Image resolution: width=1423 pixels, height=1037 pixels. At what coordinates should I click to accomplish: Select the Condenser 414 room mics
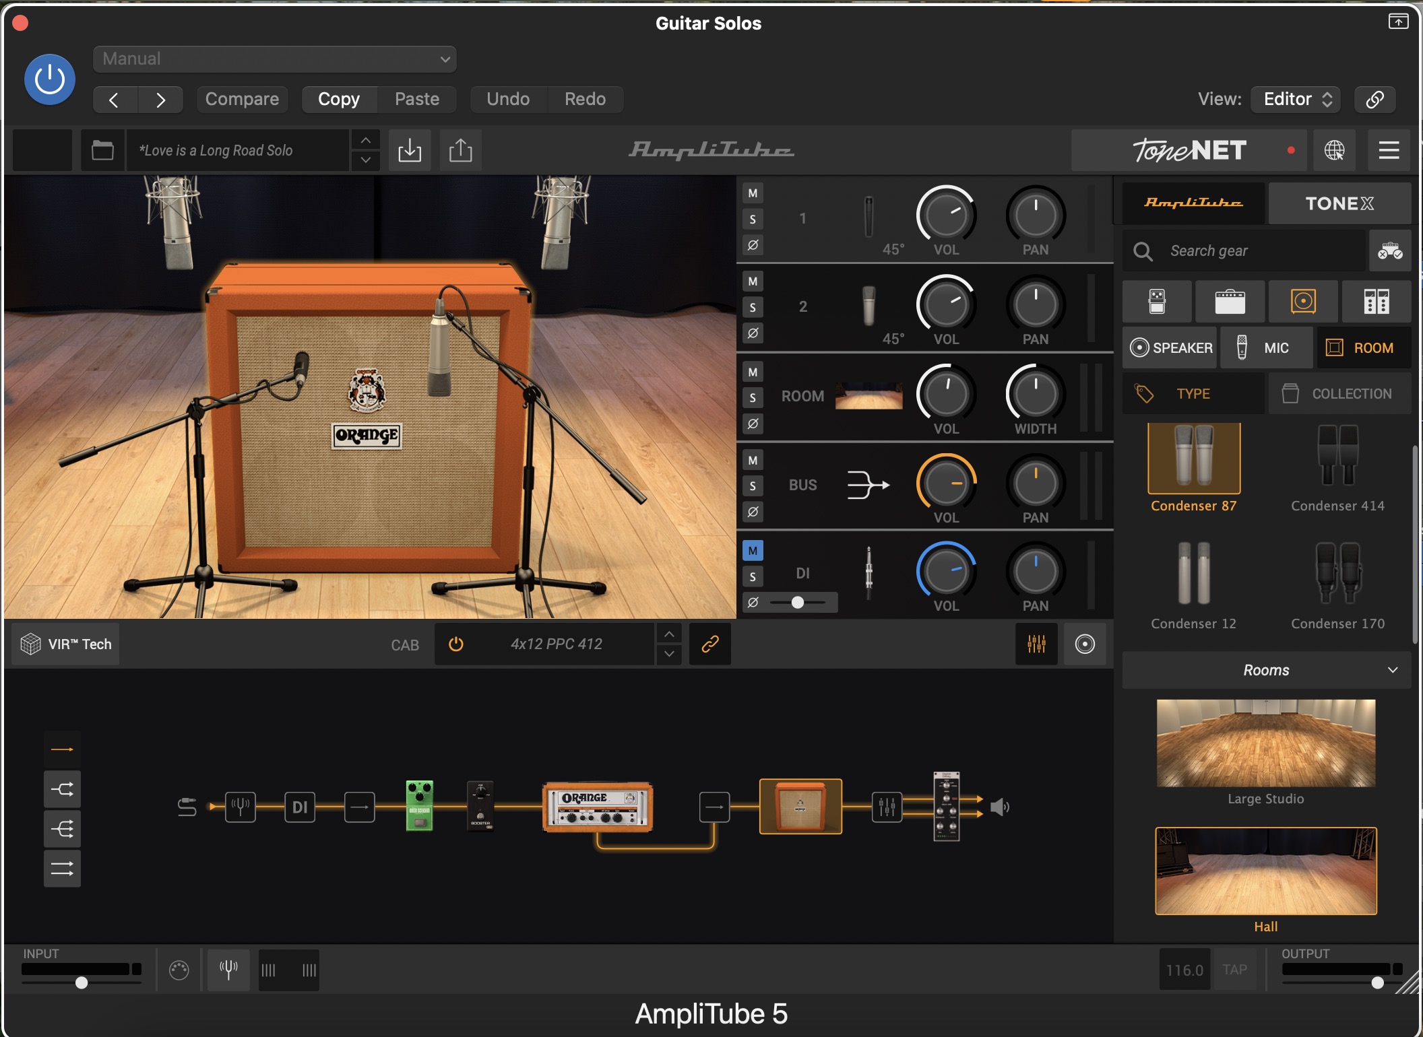[1337, 468]
